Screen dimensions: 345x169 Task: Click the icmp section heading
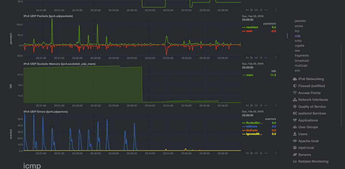(x=32, y=166)
